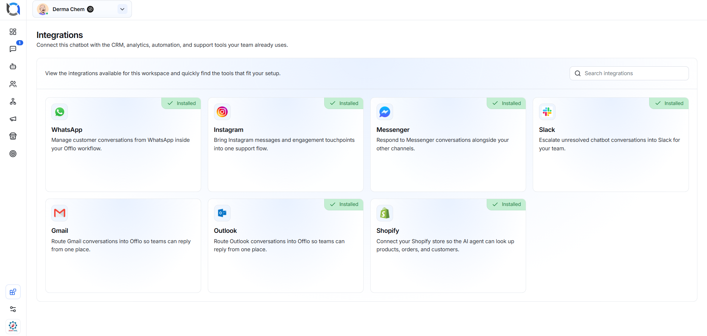Expand the Derma Chem workspace dropdown chevron
Viewport: 707px width, 336px height.
122,9
